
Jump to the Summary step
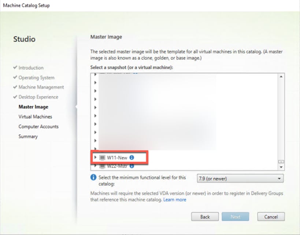pyautogui.click(x=28, y=136)
